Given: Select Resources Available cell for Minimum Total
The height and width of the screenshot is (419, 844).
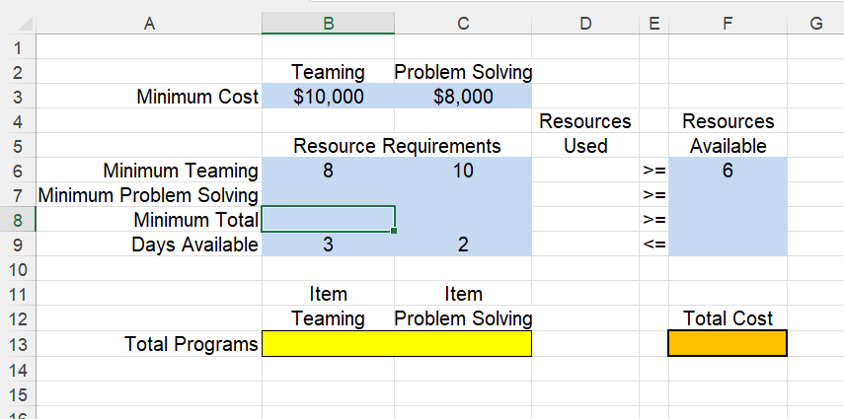Looking at the screenshot, I should point(728,220).
